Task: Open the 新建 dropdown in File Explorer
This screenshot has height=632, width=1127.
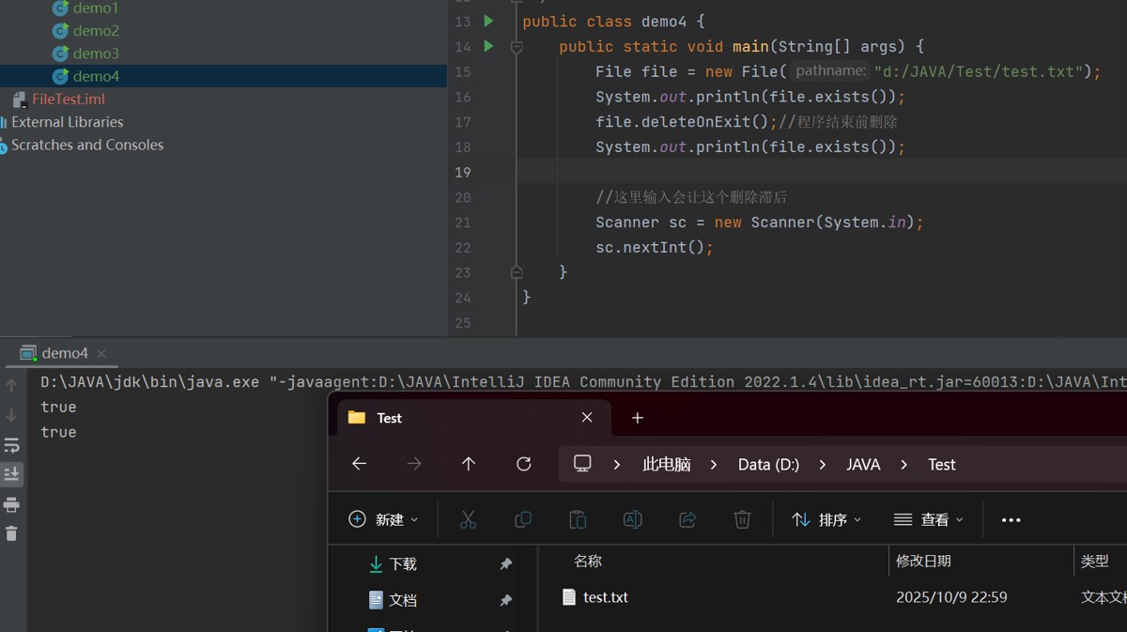Action: pos(383,519)
